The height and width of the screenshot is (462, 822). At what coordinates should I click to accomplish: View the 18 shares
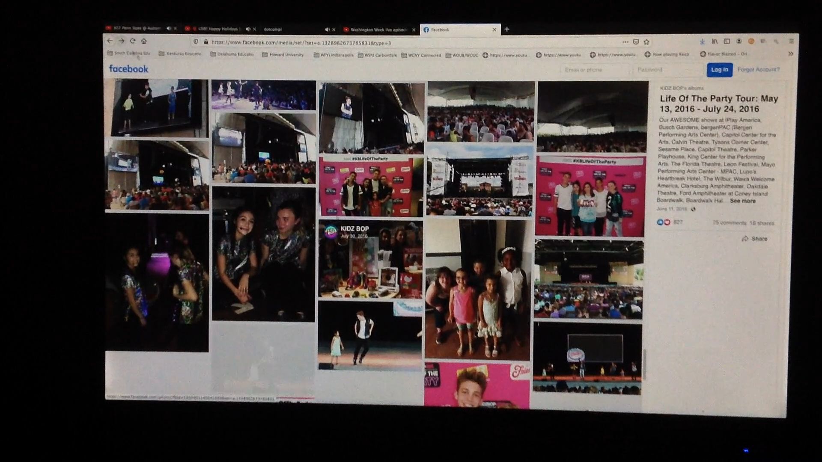pos(762,223)
